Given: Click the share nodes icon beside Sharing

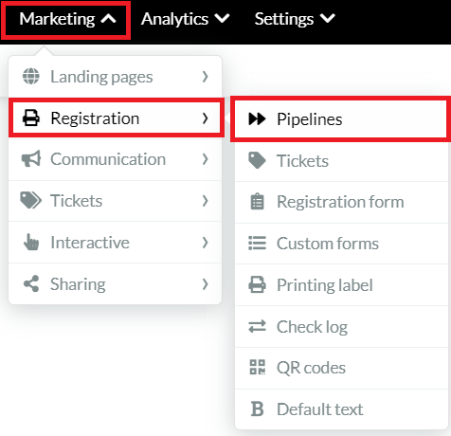Looking at the screenshot, I should click(x=31, y=283).
